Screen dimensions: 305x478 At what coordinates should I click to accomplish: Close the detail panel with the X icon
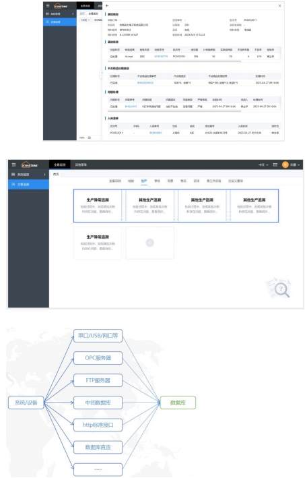pyautogui.click(x=279, y=6)
